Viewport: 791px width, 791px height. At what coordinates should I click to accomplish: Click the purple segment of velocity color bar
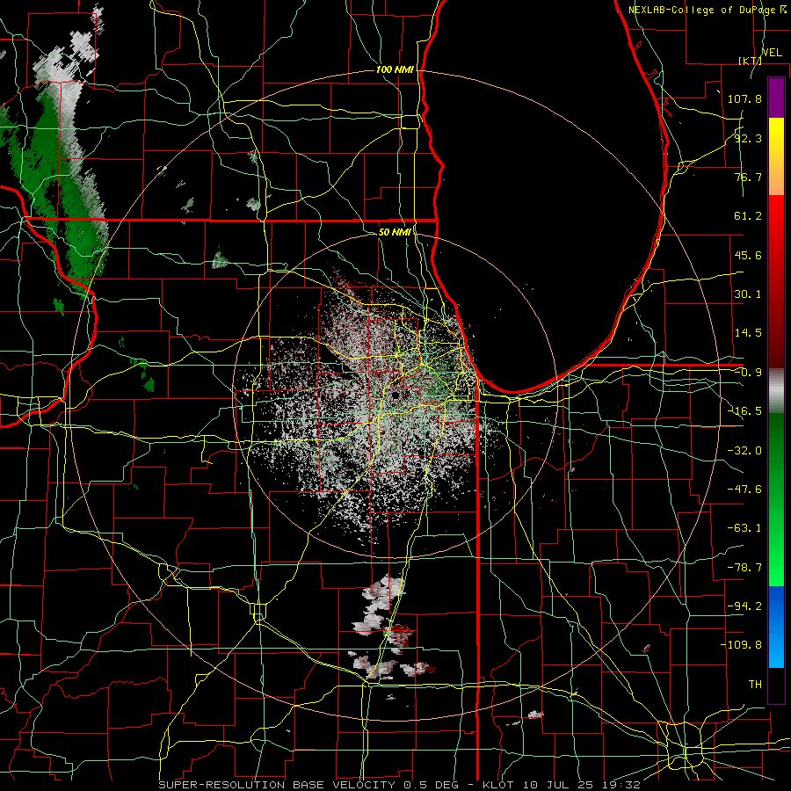776,98
